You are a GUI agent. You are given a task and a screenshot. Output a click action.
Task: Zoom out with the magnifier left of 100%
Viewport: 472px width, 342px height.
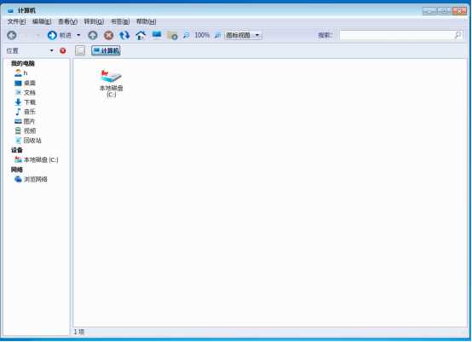coord(187,35)
